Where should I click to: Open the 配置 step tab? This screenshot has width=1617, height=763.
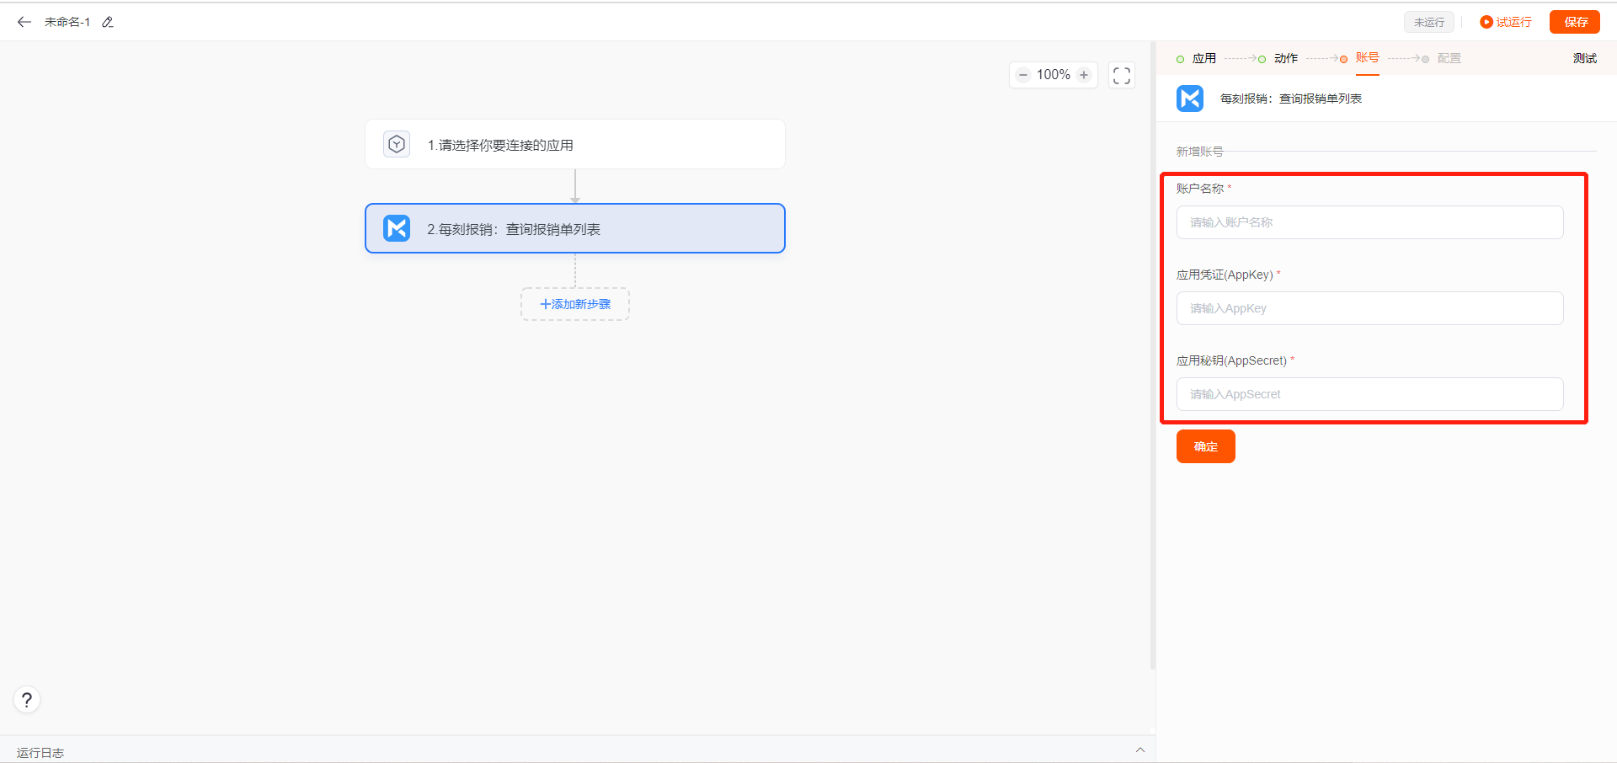pos(1449,58)
